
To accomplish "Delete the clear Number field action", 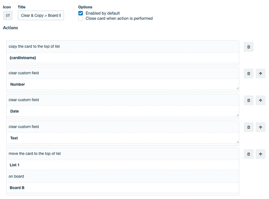I will pos(249,74).
